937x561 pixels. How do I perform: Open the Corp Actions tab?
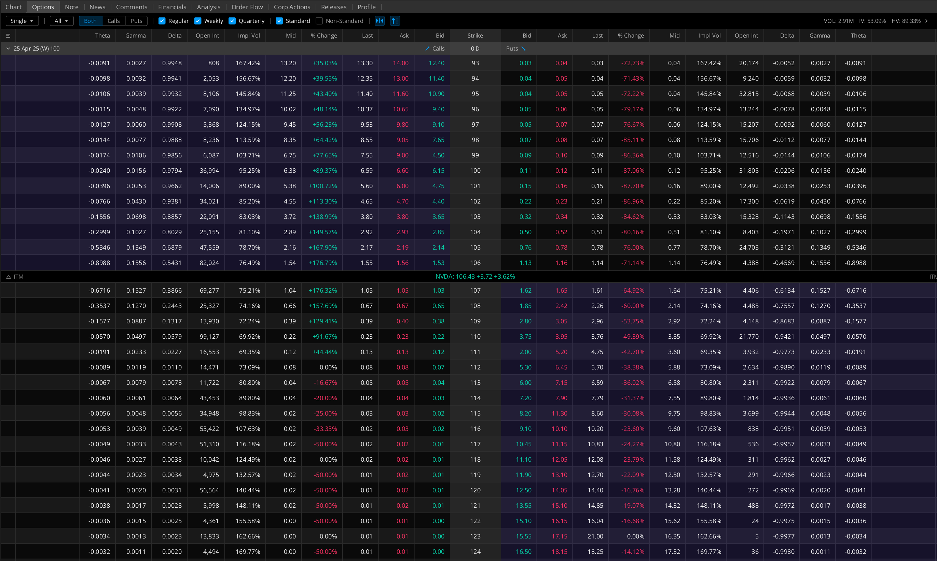pos(292,7)
